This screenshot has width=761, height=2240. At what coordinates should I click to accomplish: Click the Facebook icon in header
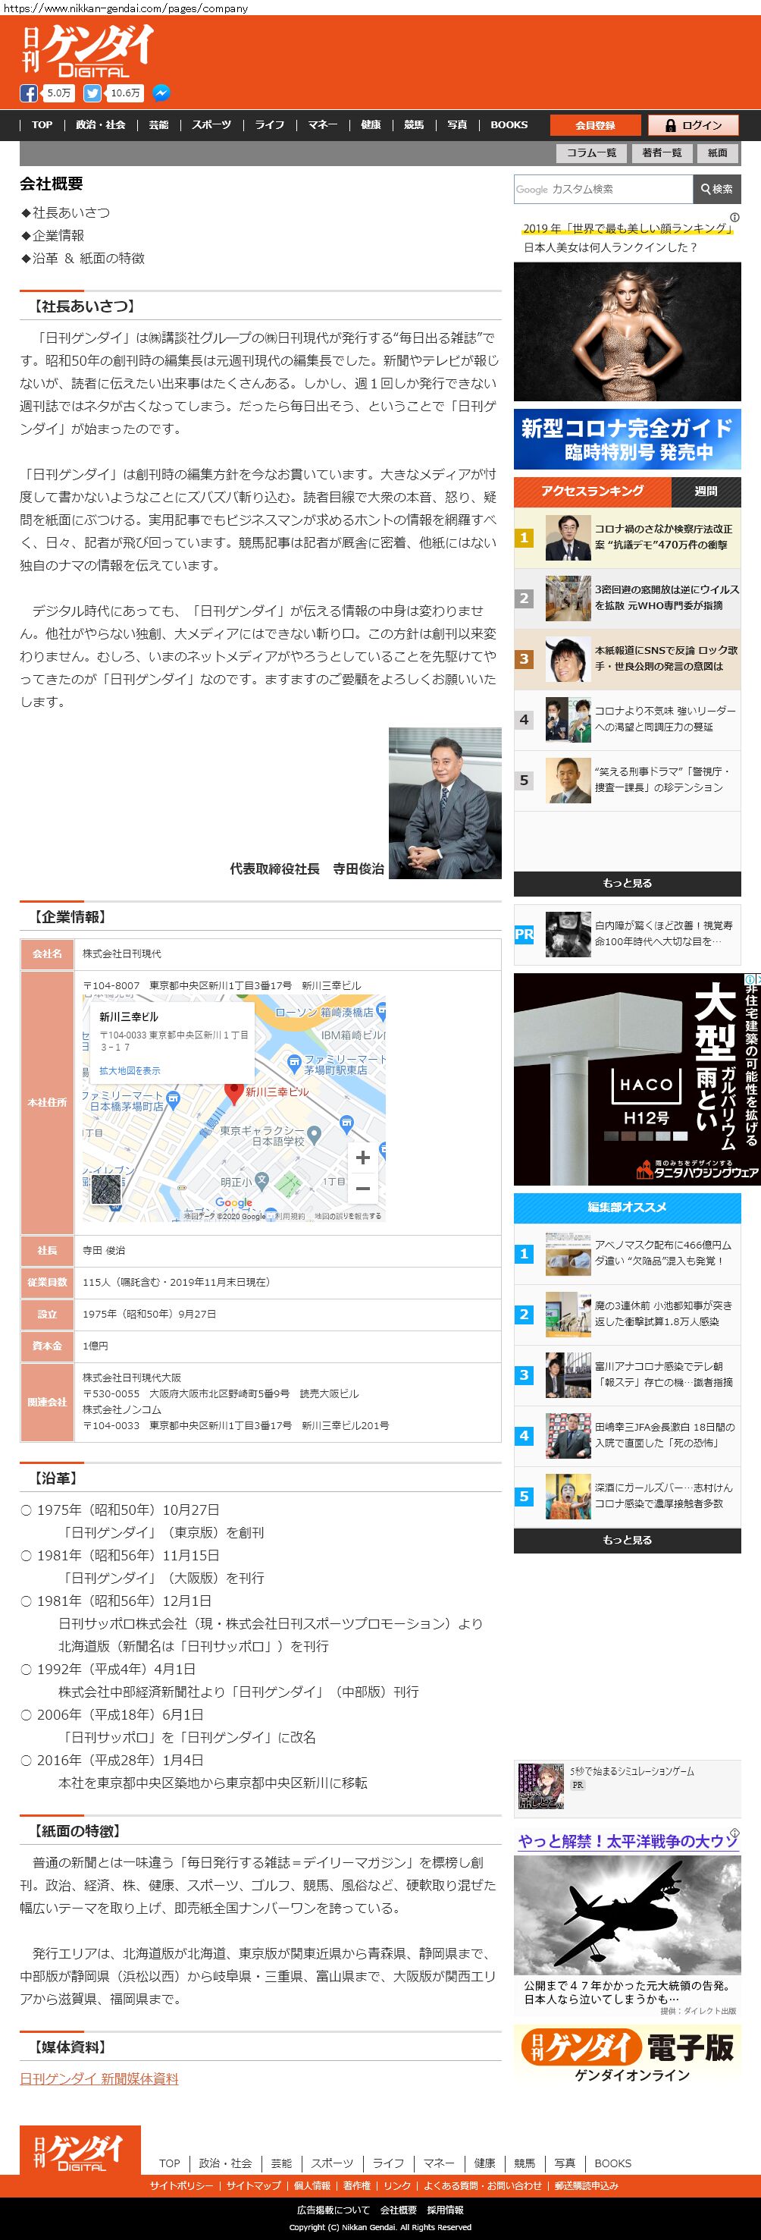coord(29,93)
